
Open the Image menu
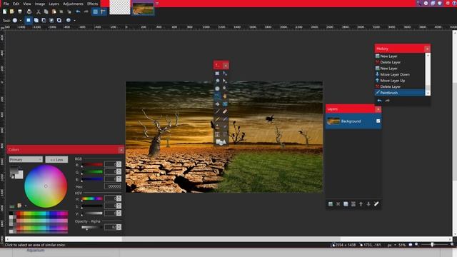(40, 4)
